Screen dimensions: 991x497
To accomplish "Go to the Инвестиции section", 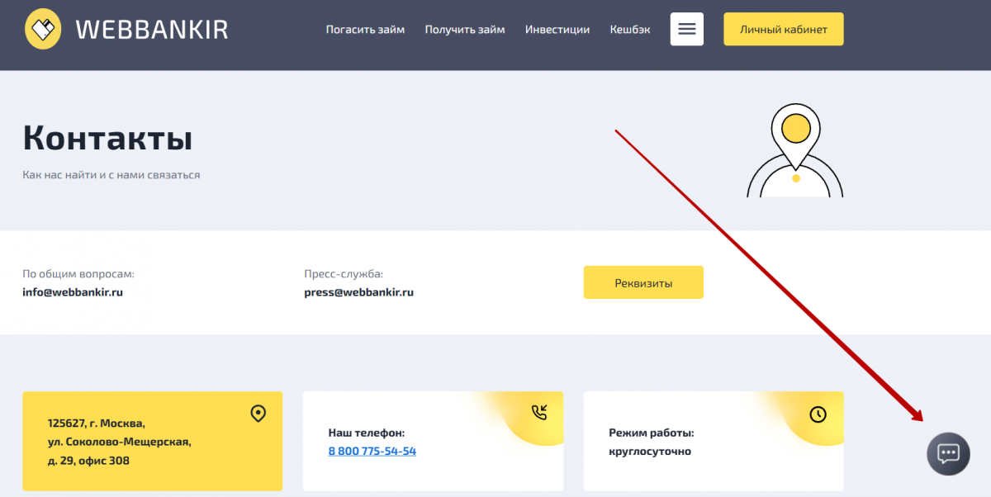I will (x=557, y=30).
